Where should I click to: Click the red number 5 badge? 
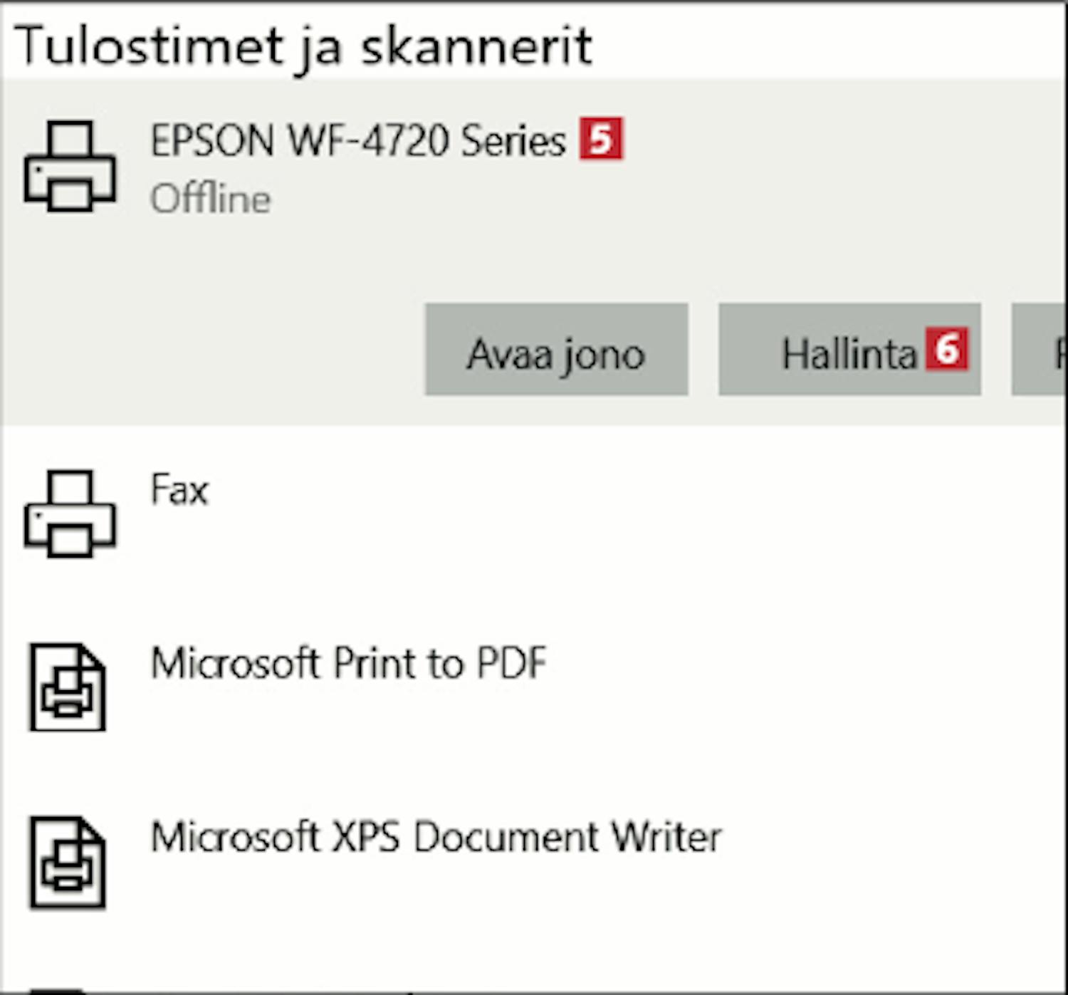coord(601,139)
